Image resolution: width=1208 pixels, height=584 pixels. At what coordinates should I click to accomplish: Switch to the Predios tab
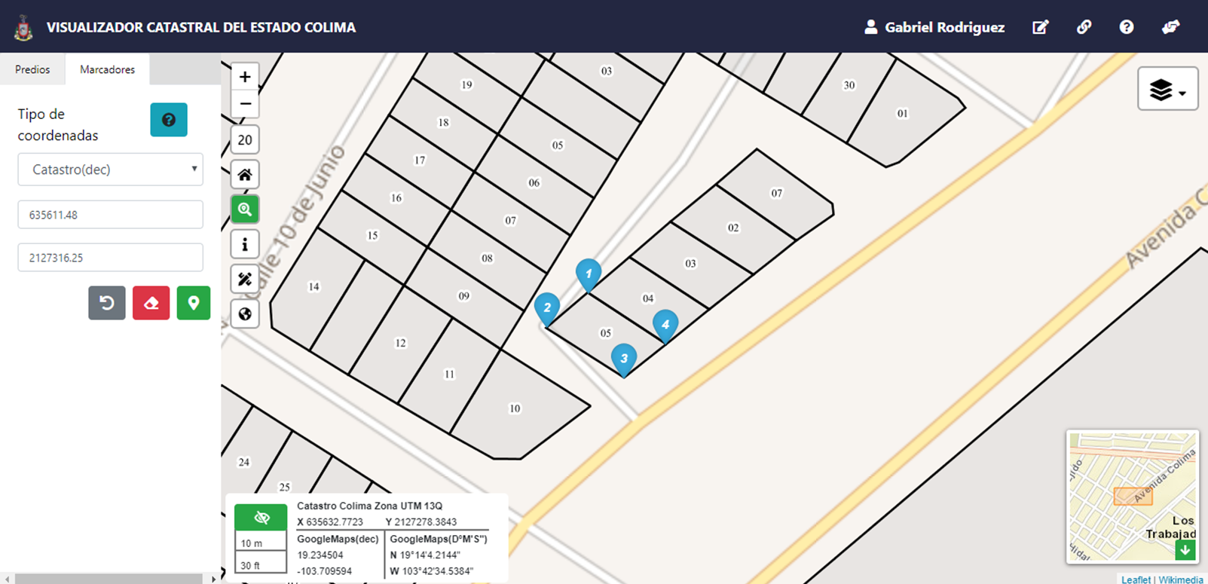[32, 69]
